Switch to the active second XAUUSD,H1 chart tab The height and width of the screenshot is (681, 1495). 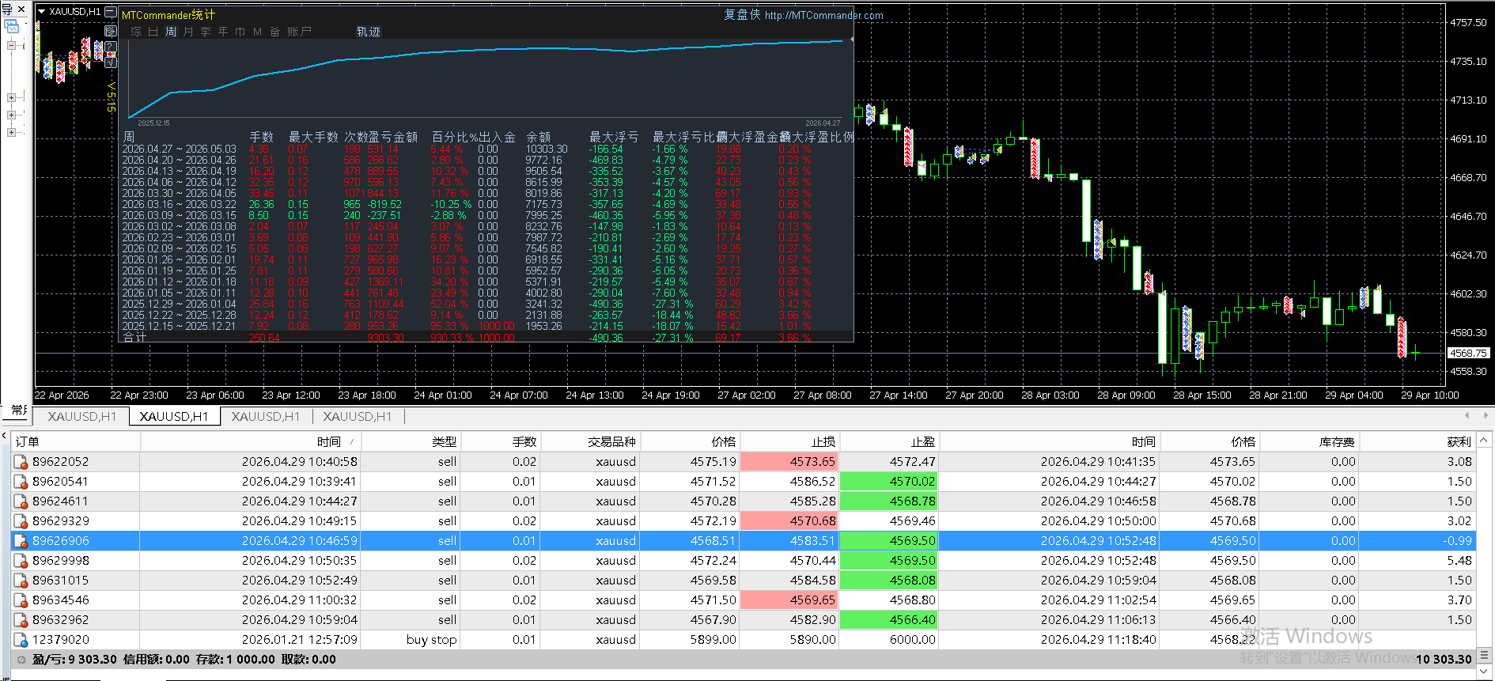click(174, 417)
